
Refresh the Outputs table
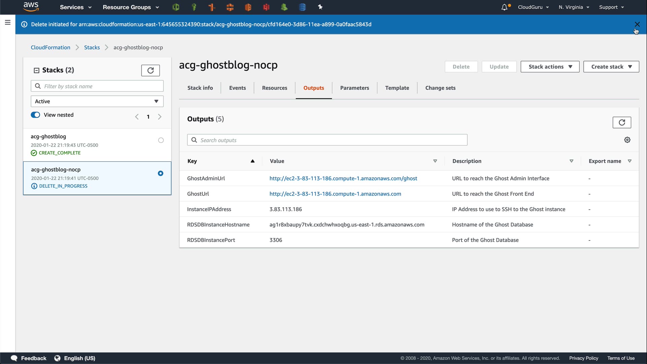(621, 123)
